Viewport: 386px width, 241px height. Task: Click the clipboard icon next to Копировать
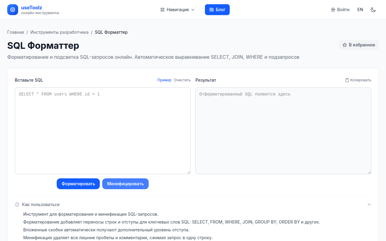tap(347, 80)
